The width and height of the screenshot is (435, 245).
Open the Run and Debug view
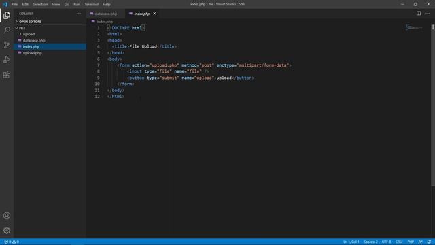click(7, 60)
